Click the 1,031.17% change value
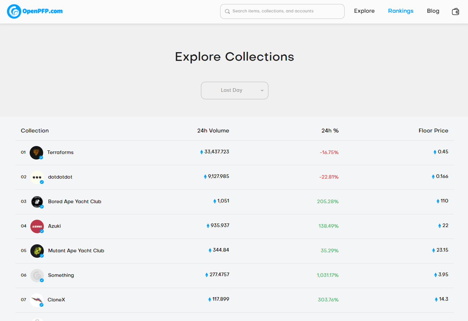This screenshot has width=468, height=321. (328, 275)
